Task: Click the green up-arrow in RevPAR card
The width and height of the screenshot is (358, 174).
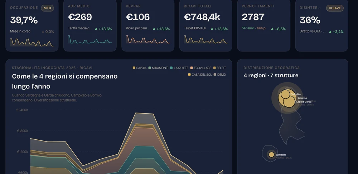Action: [x=154, y=29]
